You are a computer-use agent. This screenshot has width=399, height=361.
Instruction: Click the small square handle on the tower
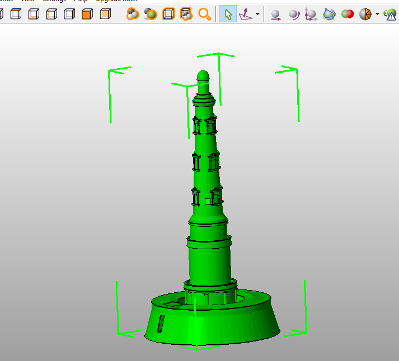pos(208,202)
